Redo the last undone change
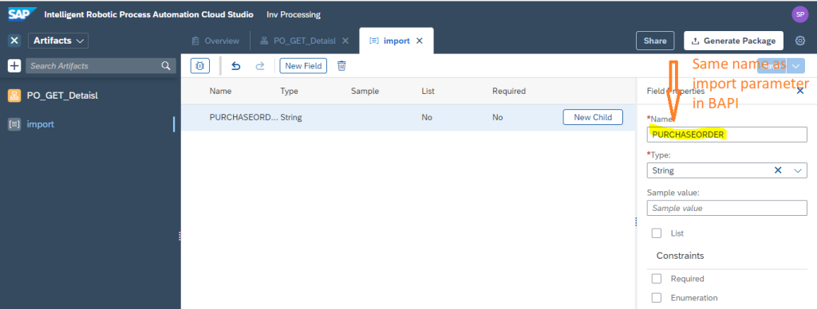 pos(259,66)
